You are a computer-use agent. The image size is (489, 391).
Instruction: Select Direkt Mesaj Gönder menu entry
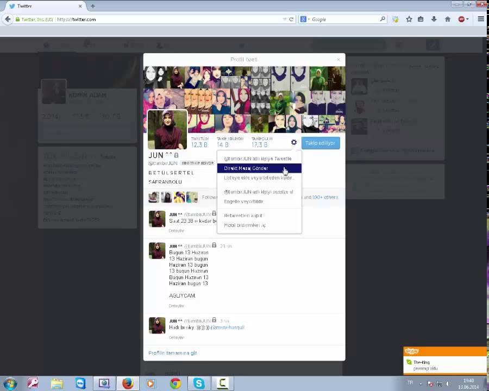[x=259, y=168]
